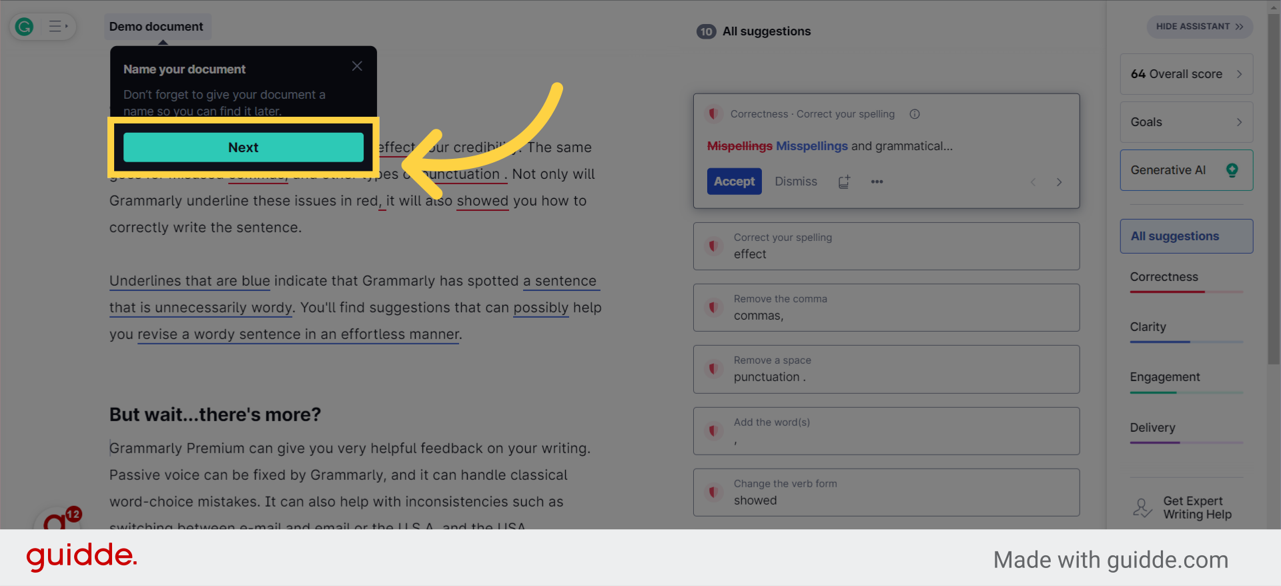Open the 'effect' spelling suggestion card
The width and height of the screenshot is (1281, 586).
tap(886, 246)
